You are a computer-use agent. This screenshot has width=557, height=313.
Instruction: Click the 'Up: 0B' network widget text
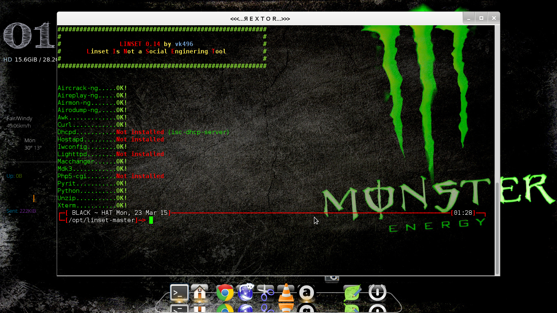coord(14,176)
